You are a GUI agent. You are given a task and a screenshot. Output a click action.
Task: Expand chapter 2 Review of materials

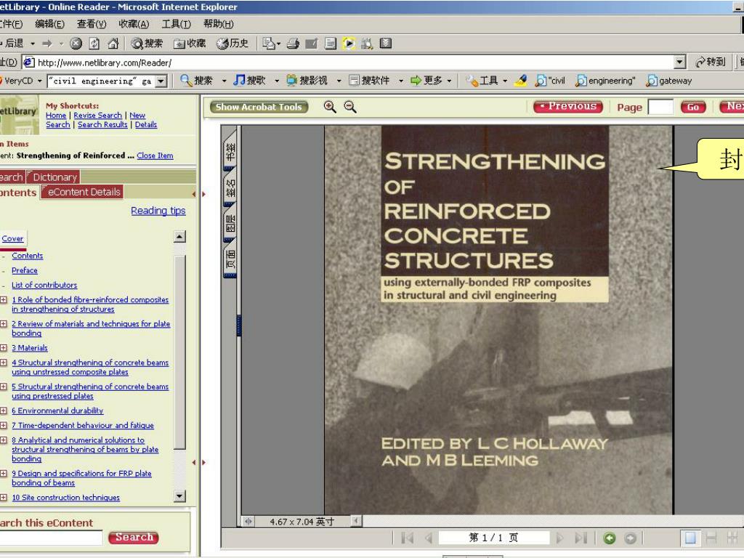pos(4,324)
